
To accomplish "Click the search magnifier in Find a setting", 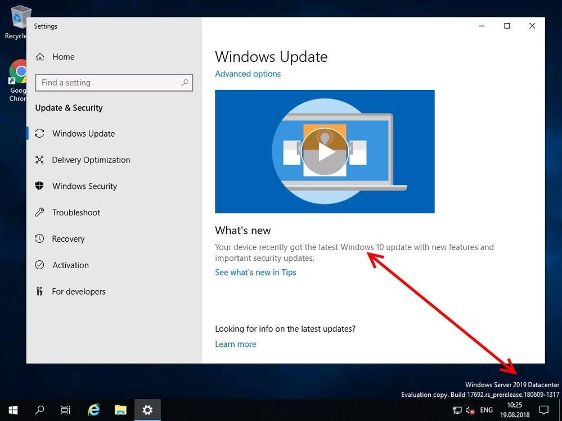I will (185, 83).
